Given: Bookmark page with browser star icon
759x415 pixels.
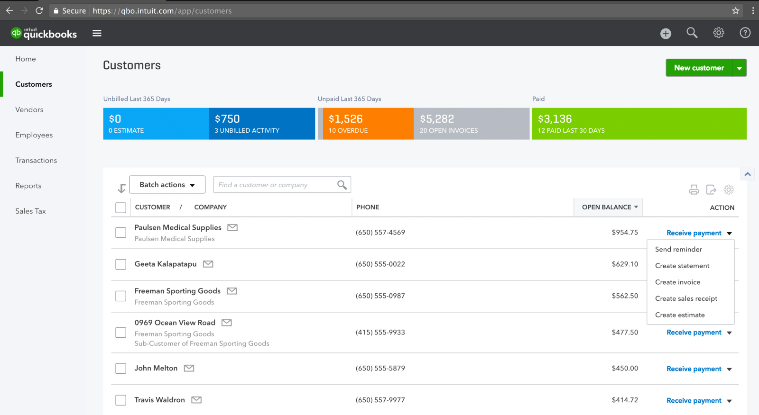Looking at the screenshot, I should 736,10.
